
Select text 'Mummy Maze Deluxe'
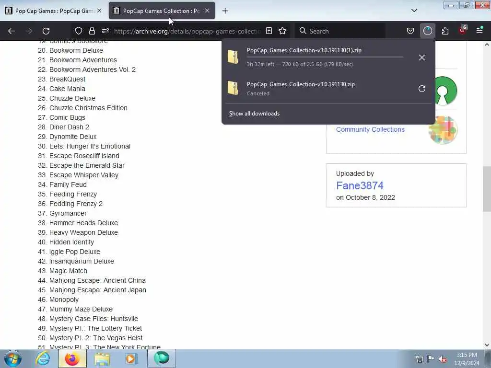pyautogui.click(x=81, y=309)
